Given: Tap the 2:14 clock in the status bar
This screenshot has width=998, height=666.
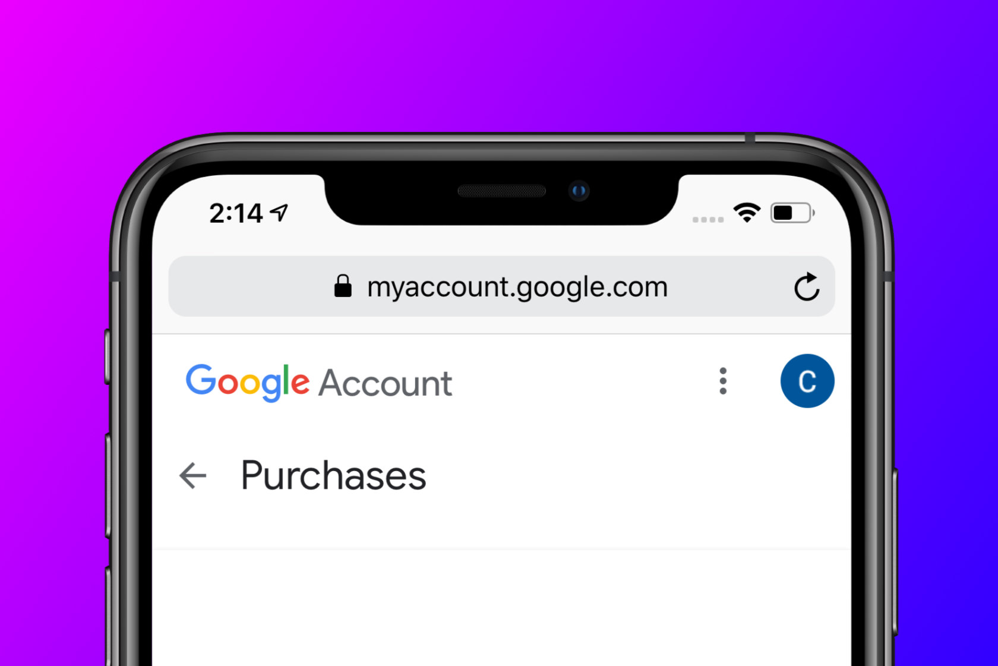Looking at the screenshot, I should coord(236,213).
